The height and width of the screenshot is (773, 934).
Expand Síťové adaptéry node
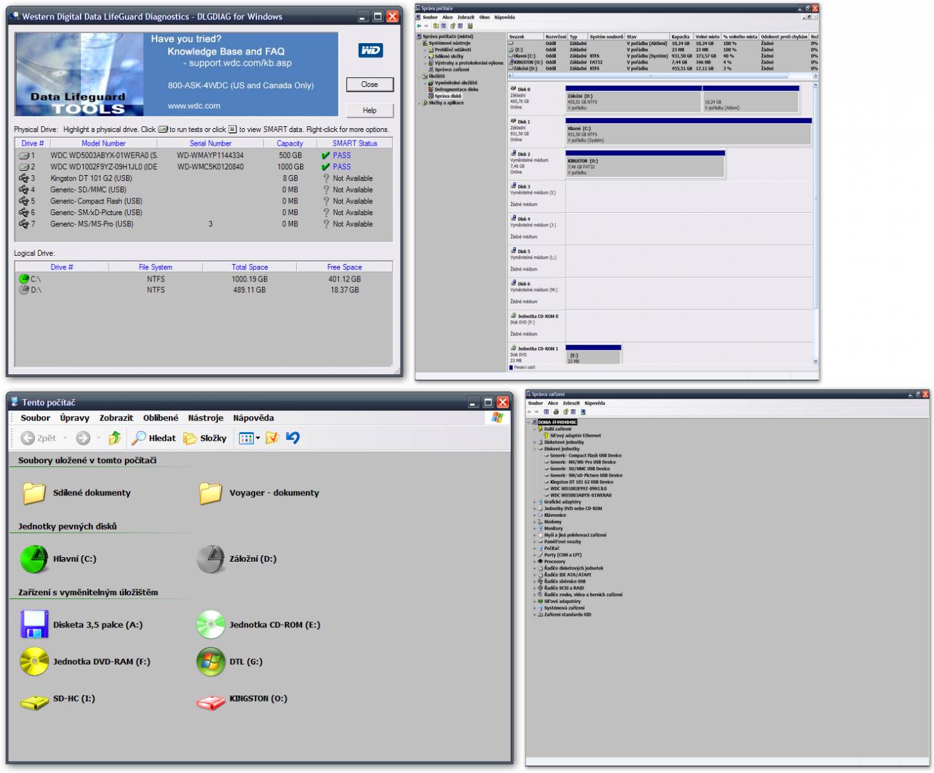click(x=535, y=601)
